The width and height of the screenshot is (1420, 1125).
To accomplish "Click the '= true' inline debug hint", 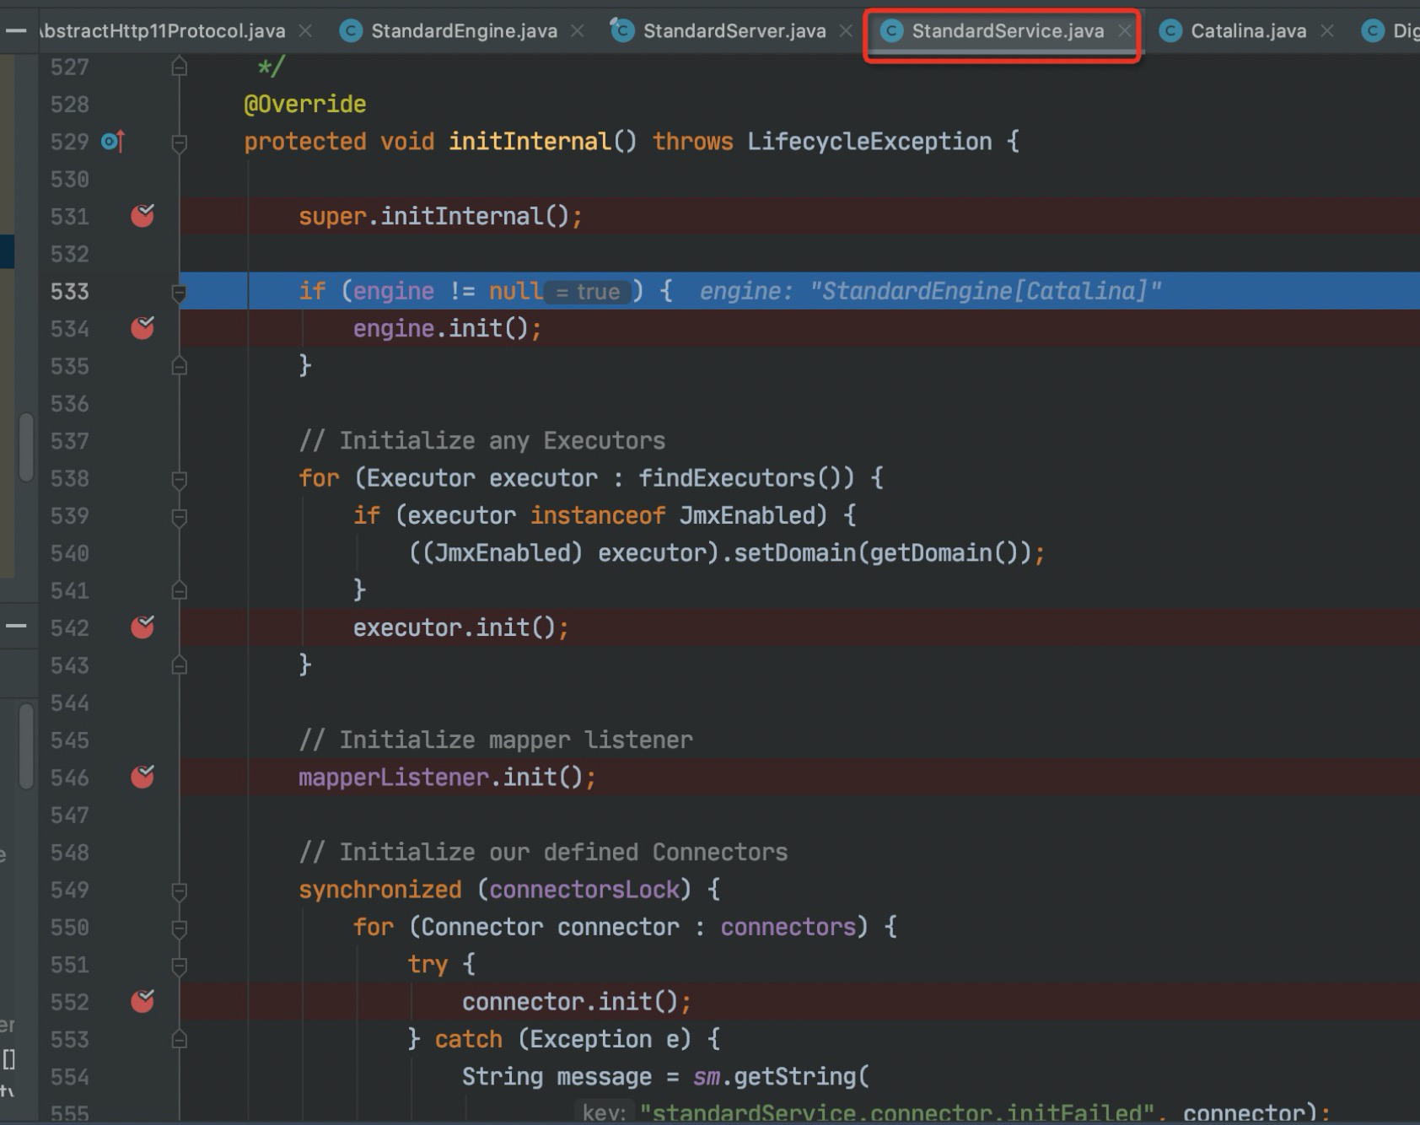I will click(588, 292).
